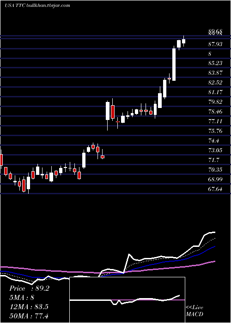Viewport: 231px width, 323px height.
Task: Click the 70.35 price axis label
Action: [215, 169]
